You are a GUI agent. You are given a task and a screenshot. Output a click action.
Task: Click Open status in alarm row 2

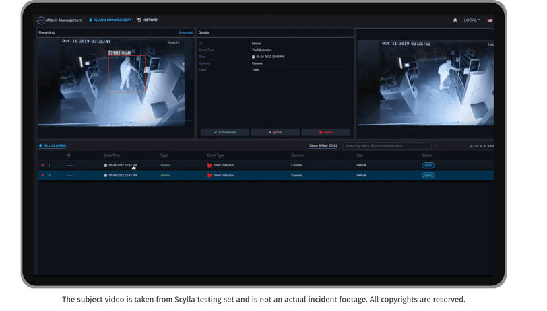428,176
